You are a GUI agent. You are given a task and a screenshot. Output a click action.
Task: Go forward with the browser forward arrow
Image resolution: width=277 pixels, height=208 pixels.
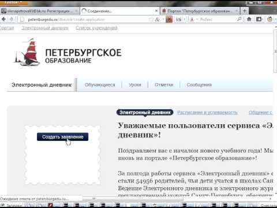12,19
